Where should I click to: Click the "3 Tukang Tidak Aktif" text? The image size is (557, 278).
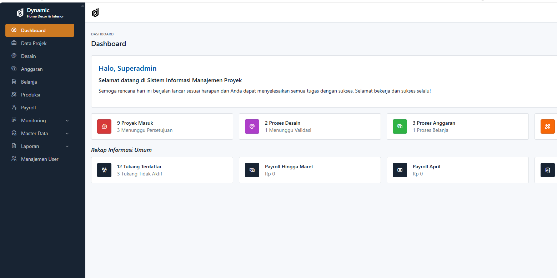tap(140, 174)
